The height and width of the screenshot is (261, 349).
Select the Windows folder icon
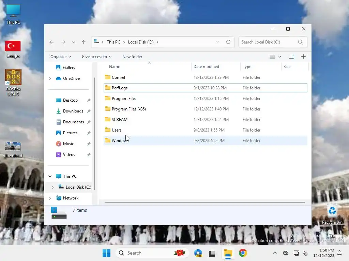(108, 140)
